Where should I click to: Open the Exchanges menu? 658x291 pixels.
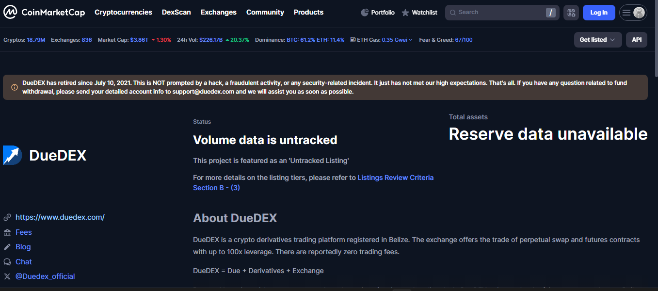coord(219,12)
